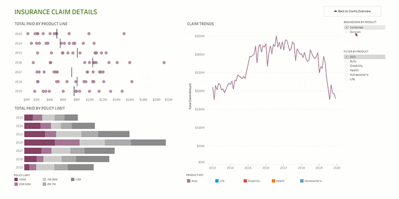Click the >50M segment of the 2016 bar
This screenshot has height=199, width=399.
40,142
